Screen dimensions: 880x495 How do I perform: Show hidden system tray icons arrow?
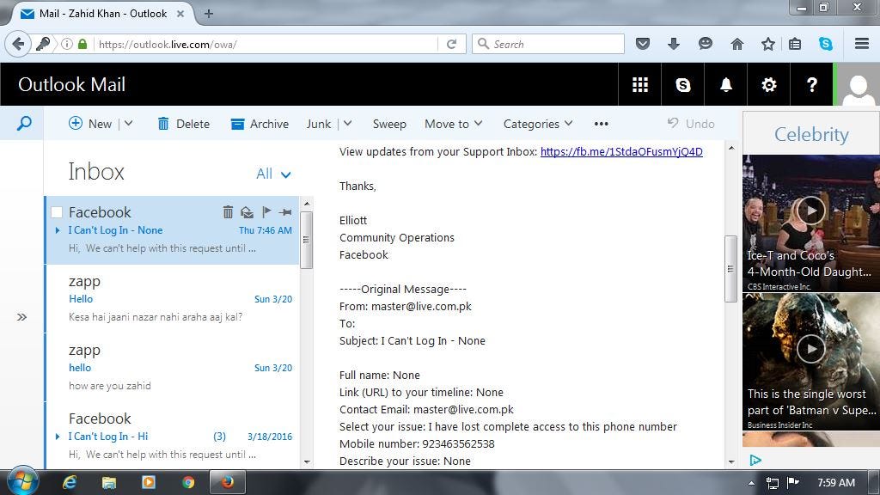751,483
